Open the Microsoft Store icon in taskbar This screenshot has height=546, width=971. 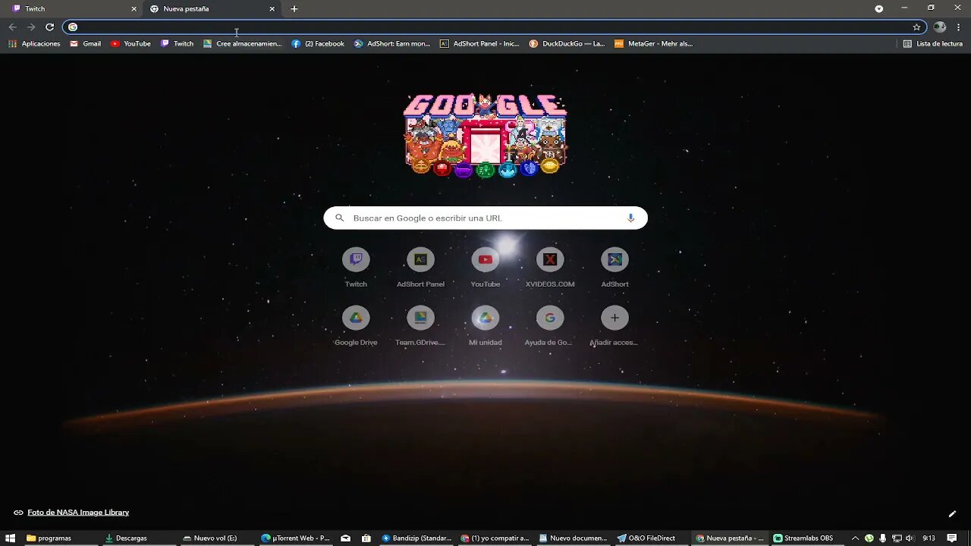pyautogui.click(x=366, y=538)
